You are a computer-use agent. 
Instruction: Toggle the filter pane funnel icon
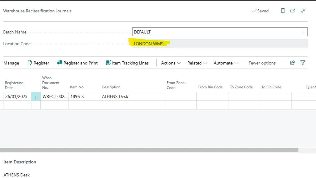(303, 63)
